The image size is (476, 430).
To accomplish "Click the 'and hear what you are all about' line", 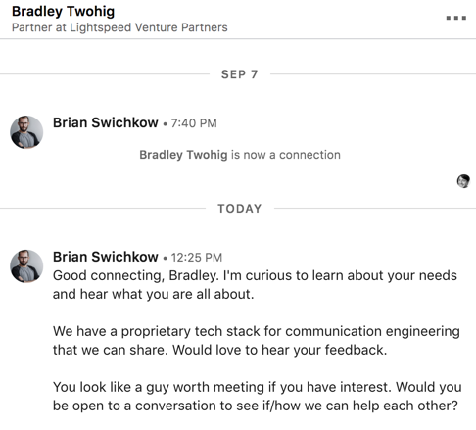I will (153, 294).
